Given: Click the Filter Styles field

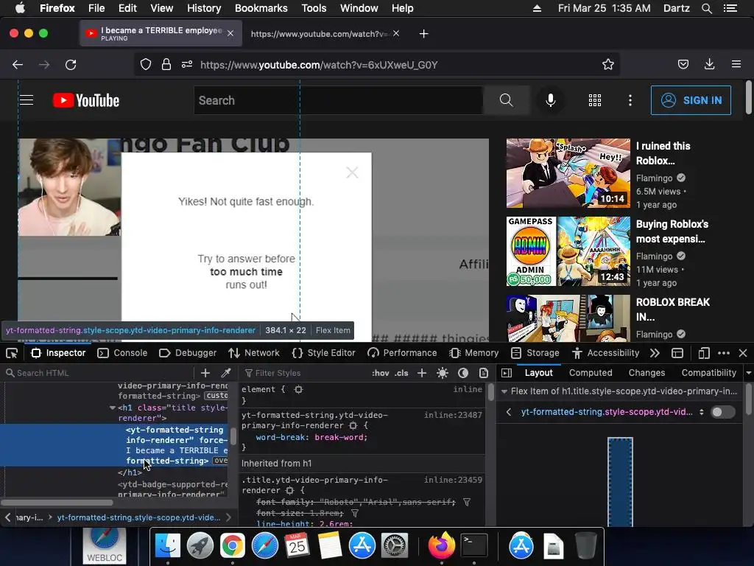Looking at the screenshot, I should (x=306, y=373).
